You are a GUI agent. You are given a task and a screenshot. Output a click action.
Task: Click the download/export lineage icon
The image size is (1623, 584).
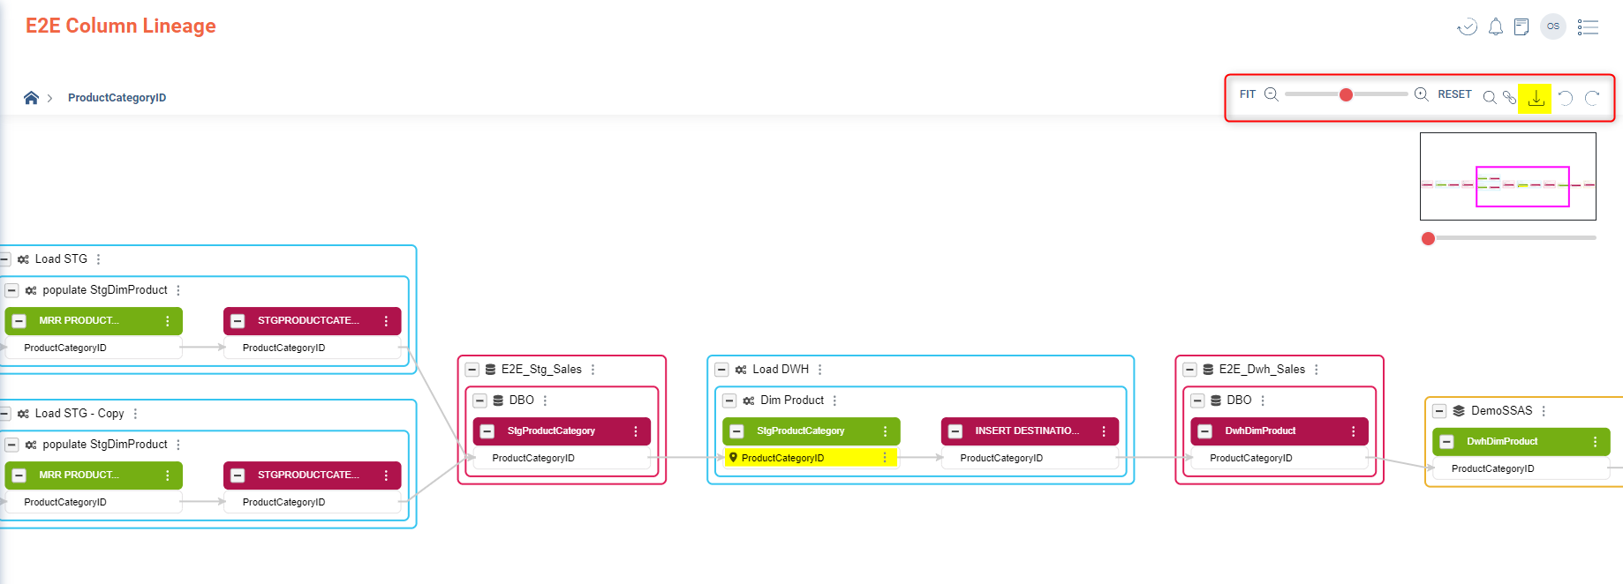click(x=1536, y=98)
